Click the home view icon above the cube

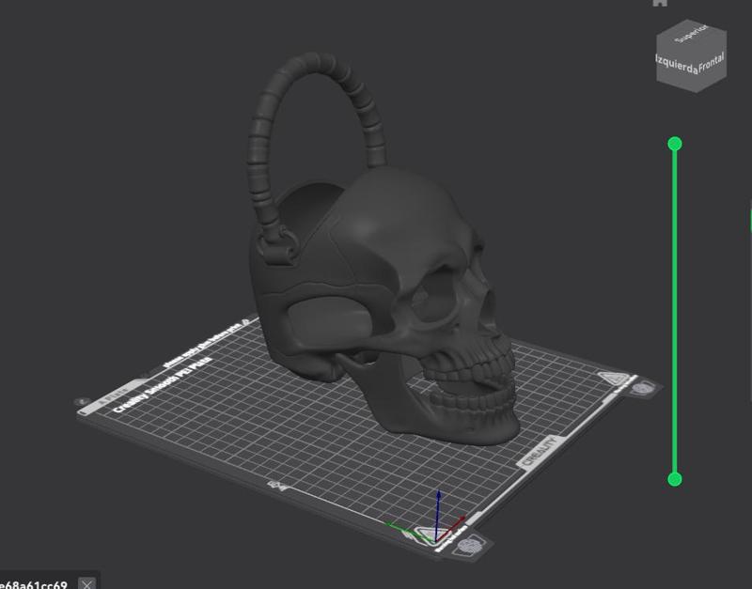pos(661,3)
